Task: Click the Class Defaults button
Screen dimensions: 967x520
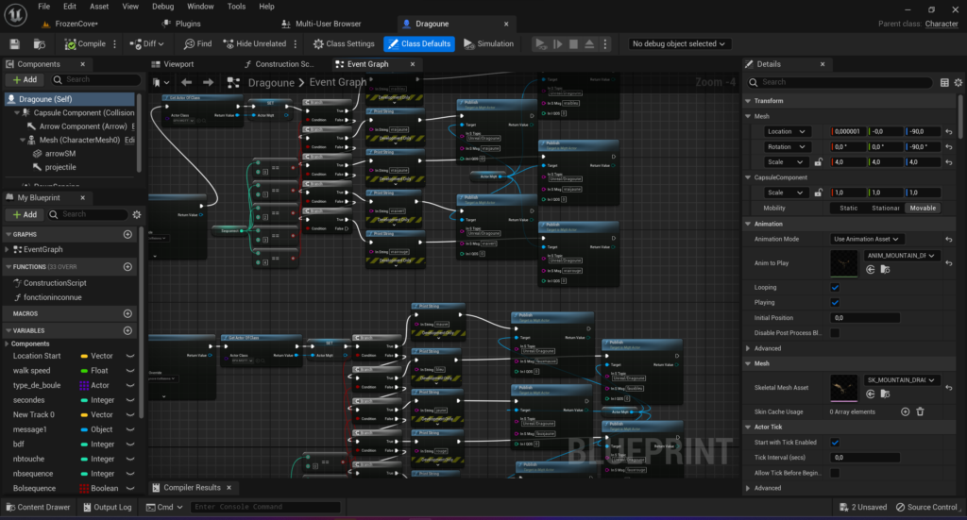Action: [x=418, y=43]
